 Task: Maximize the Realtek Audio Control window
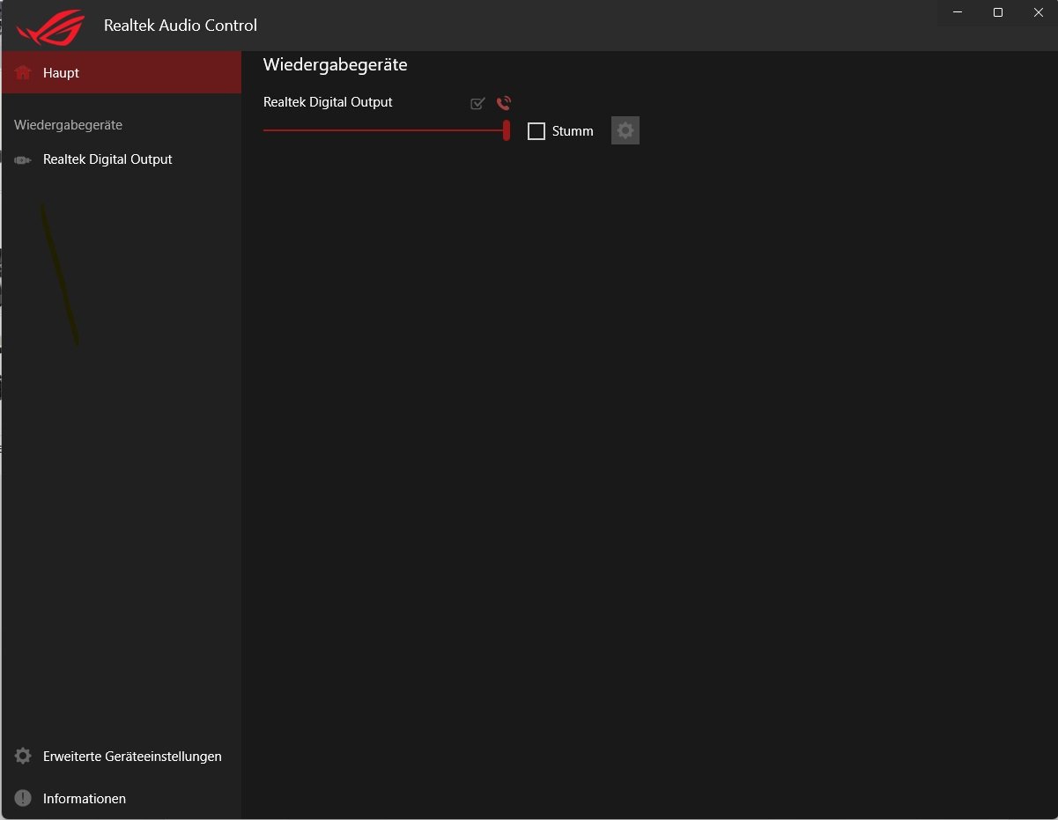coord(998,12)
